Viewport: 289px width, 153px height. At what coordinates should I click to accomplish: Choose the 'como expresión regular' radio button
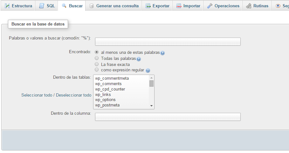pyautogui.click(x=97, y=69)
